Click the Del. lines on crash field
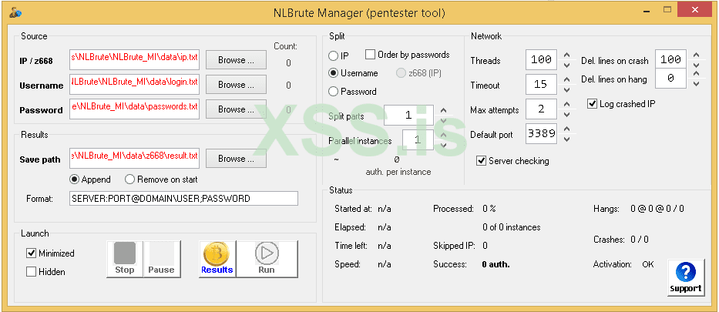Viewport: 719px width, 312px height. 671,59
